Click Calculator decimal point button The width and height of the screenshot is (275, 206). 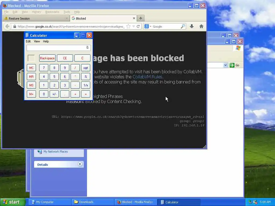click(65, 94)
